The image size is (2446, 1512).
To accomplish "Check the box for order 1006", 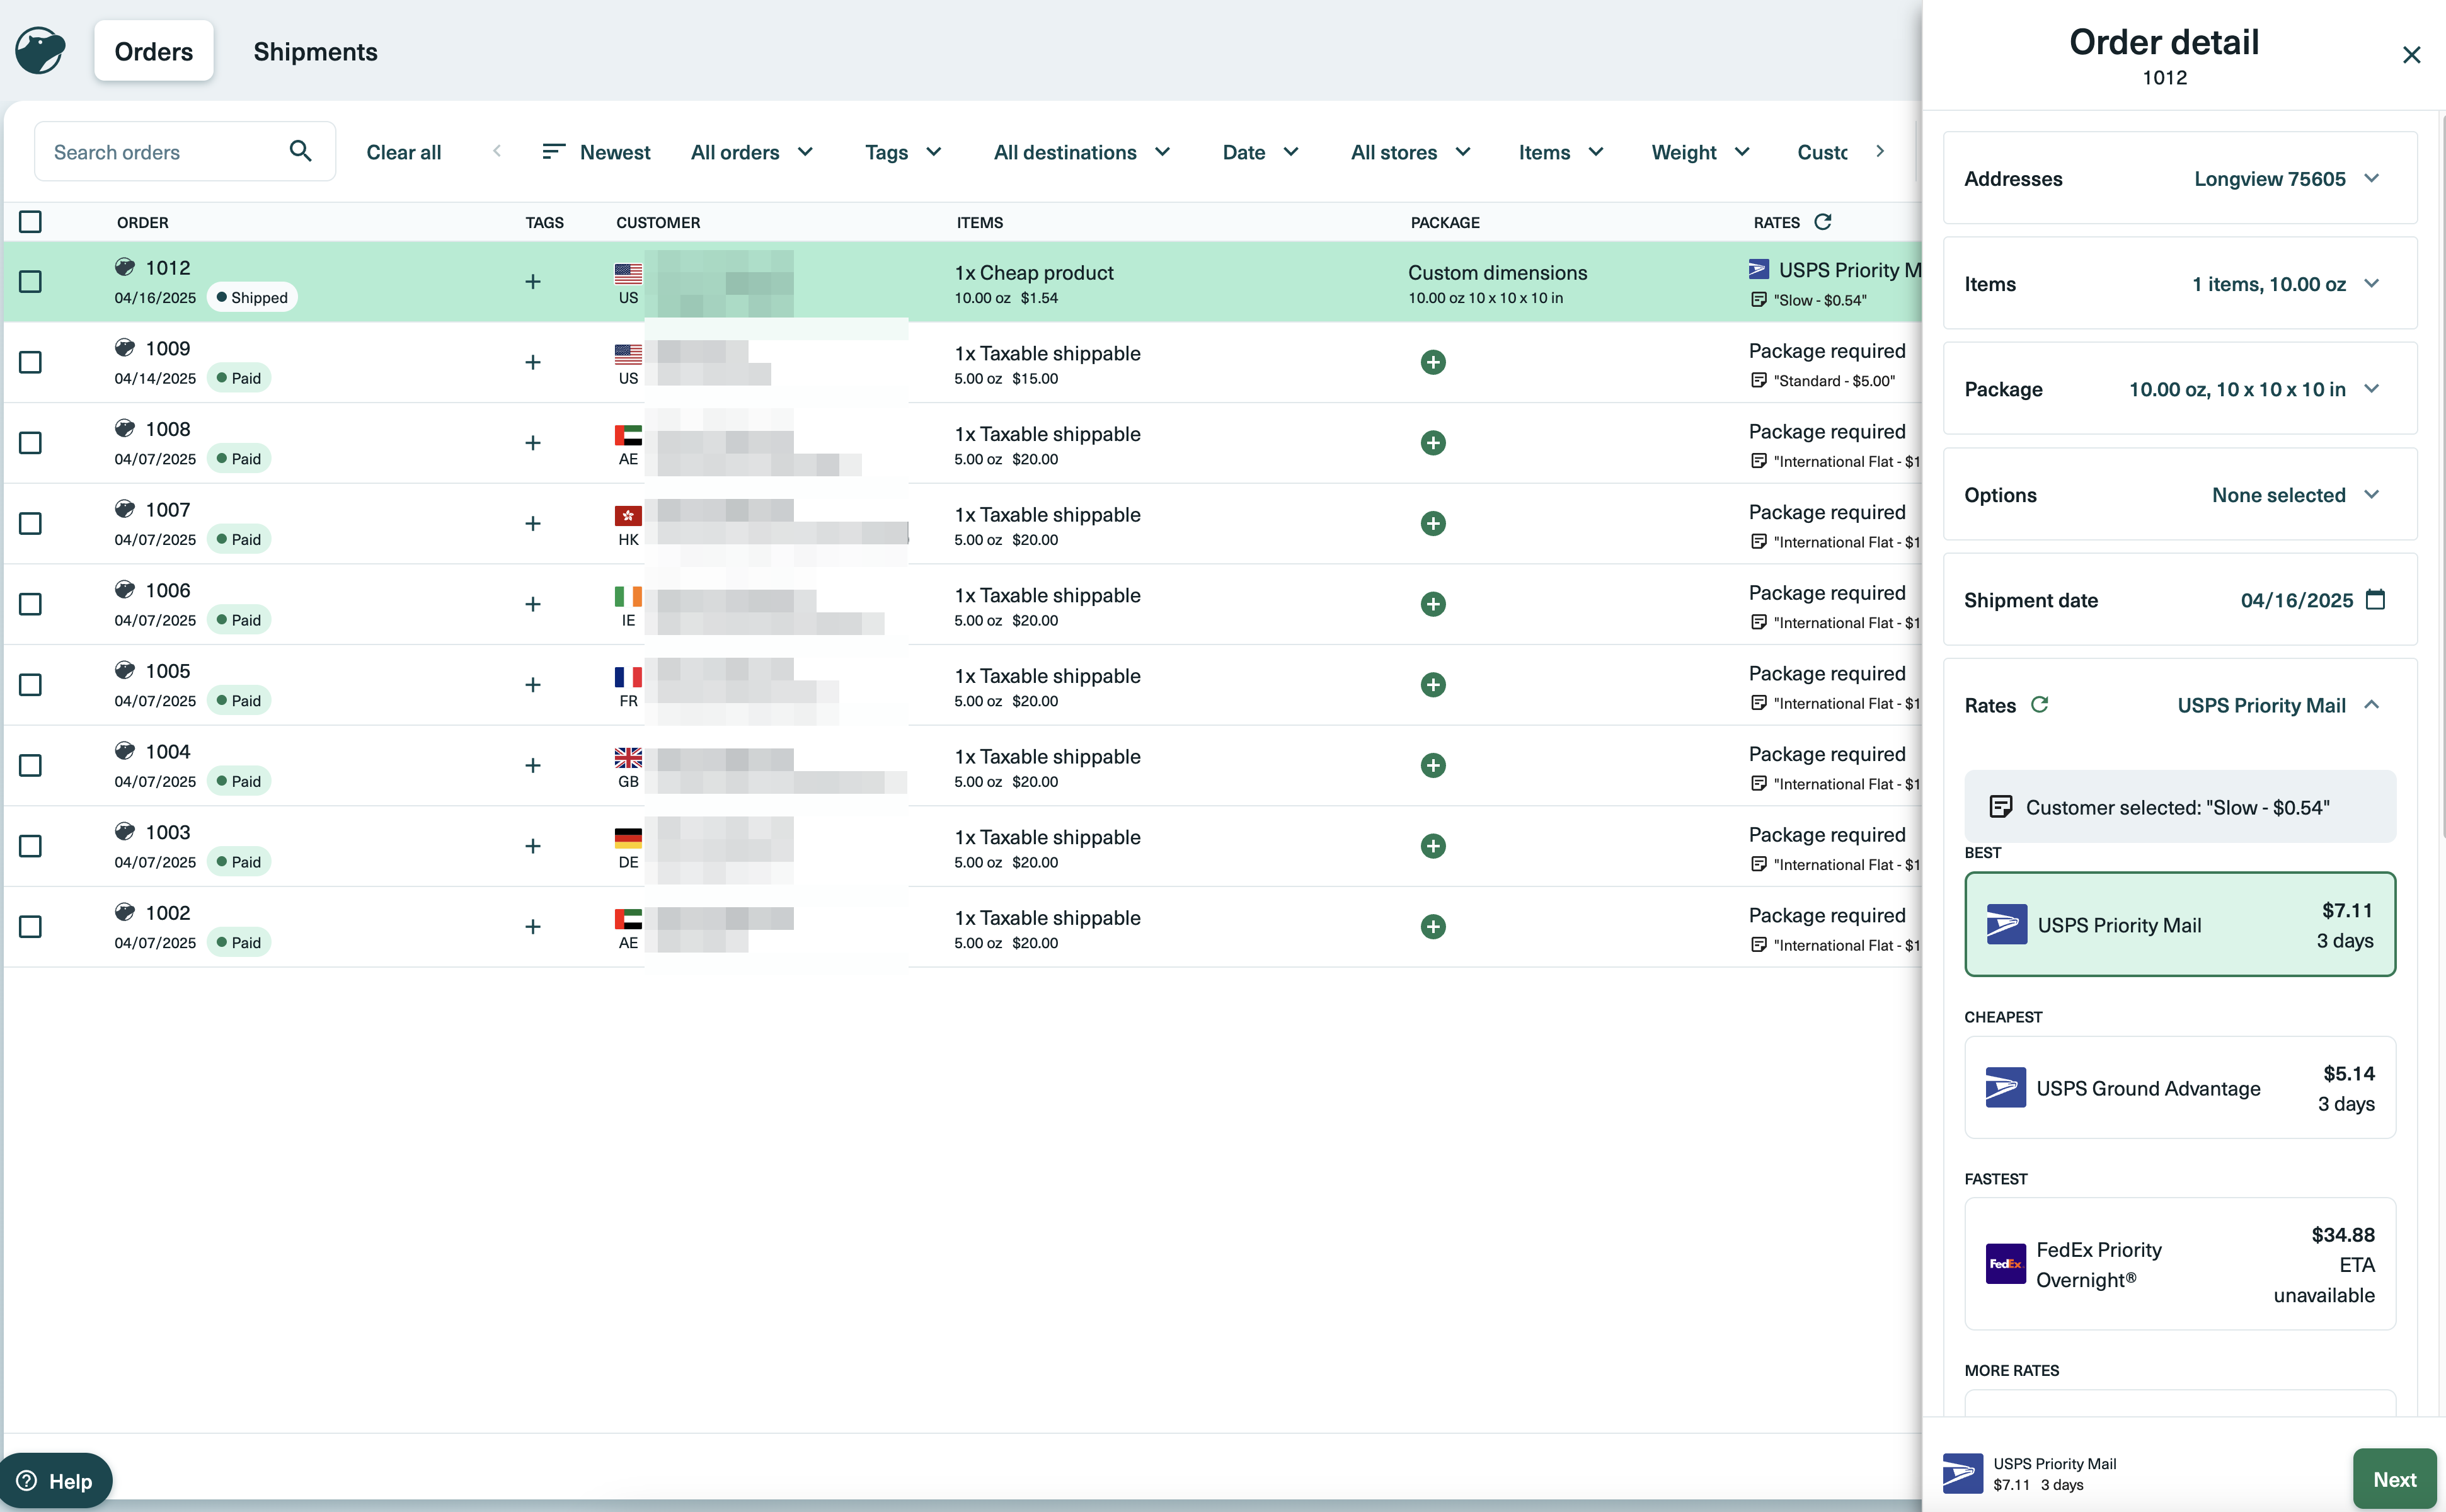I will click(30, 604).
